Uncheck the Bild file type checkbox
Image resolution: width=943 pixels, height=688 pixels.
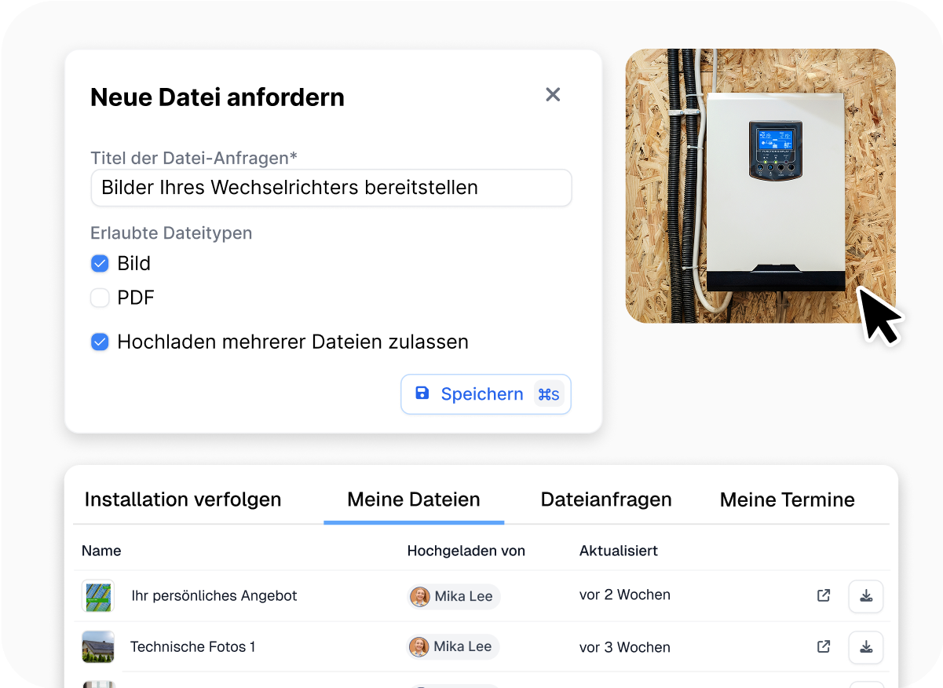click(100, 264)
